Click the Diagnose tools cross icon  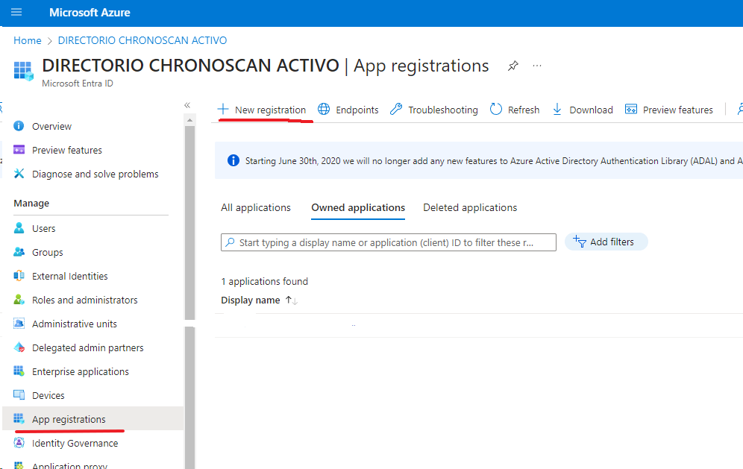[19, 174]
